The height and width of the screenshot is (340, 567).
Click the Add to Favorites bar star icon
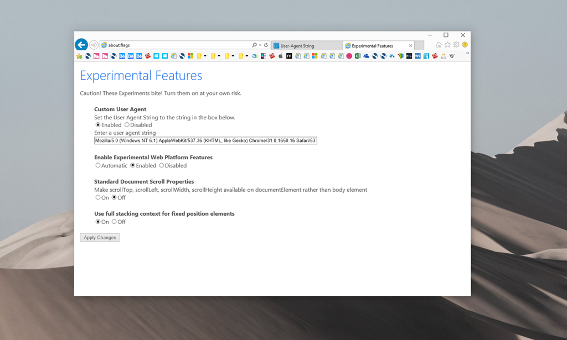79,56
